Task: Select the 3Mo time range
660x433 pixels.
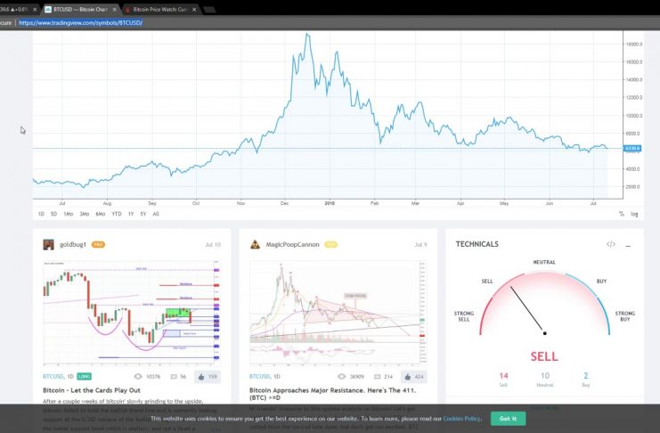Action: point(85,214)
